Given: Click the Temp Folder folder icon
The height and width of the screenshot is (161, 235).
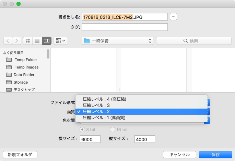Looking at the screenshot, I should pos(9,60).
